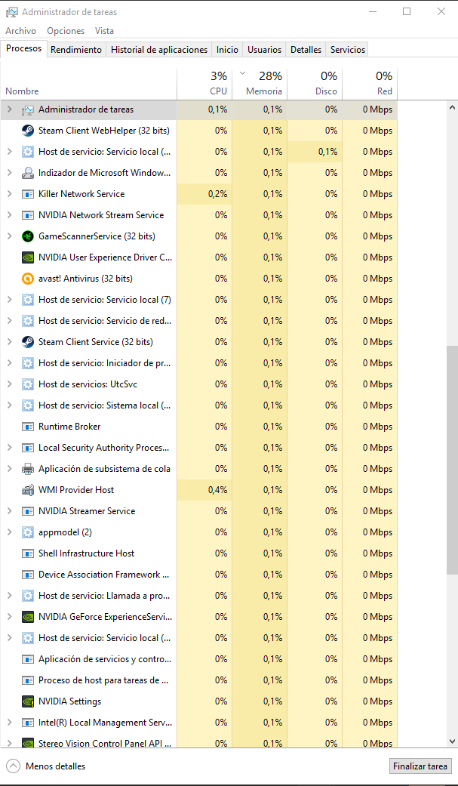Select the Steam Client WebHelper icon
This screenshot has width=458, height=786.
click(x=28, y=131)
